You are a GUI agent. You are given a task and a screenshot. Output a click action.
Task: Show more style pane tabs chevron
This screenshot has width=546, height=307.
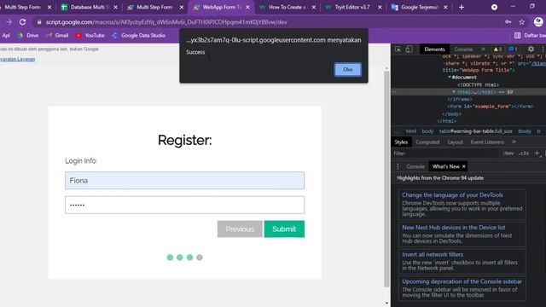click(x=514, y=142)
